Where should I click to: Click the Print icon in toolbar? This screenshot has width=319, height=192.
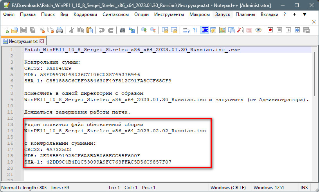pyautogui.click(x=59, y=30)
